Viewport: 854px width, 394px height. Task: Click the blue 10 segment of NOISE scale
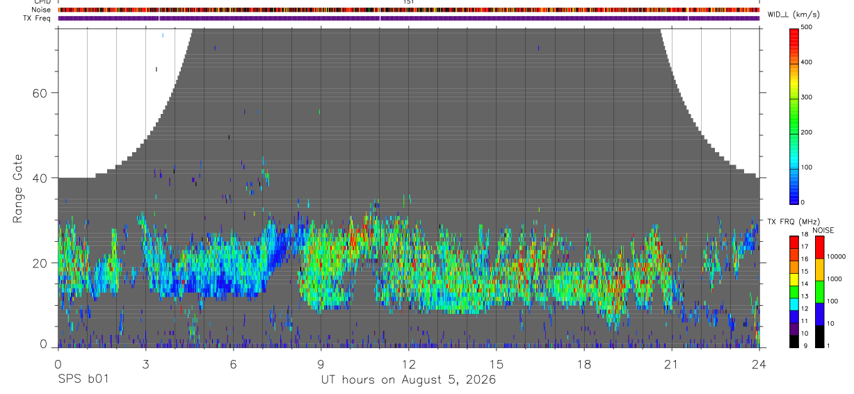[x=819, y=313]
